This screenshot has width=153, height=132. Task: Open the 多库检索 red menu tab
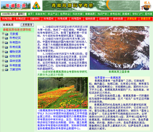click(x=132, y=19)
